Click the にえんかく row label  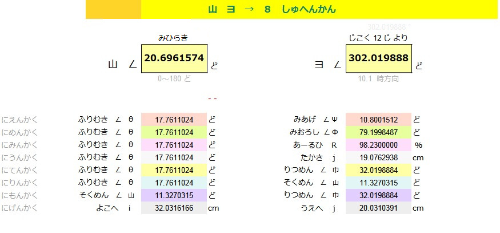[20, 120]
